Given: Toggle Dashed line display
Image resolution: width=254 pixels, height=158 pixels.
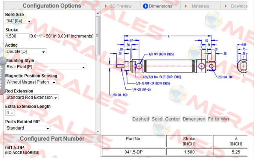Looking at the screenshot, I should click(x=141, y=119).
